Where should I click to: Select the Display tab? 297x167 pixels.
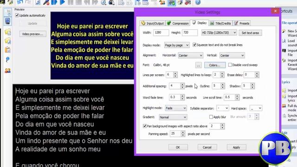click(x=199, y=23)
